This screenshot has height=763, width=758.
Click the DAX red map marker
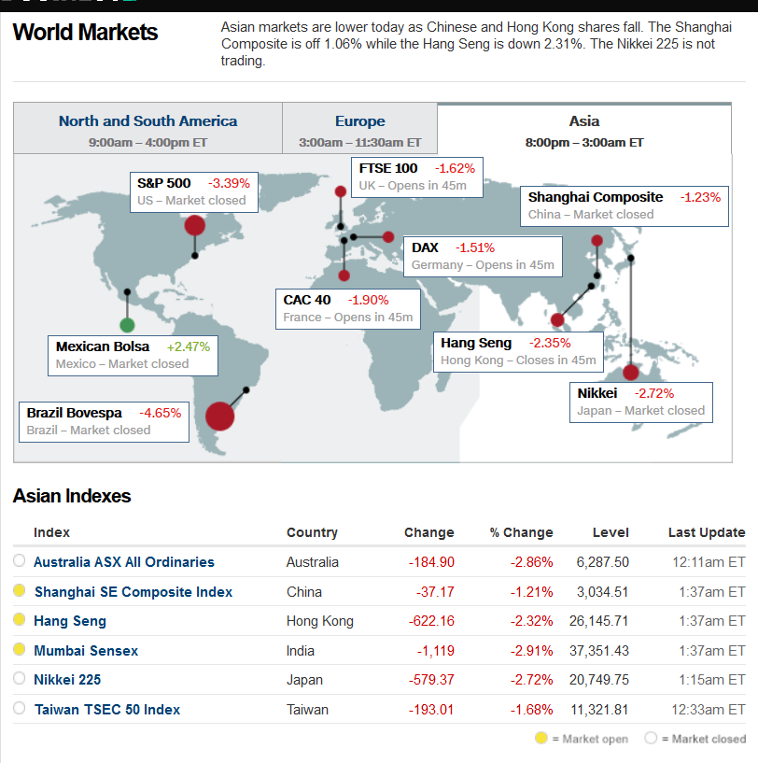pos(388,237)
